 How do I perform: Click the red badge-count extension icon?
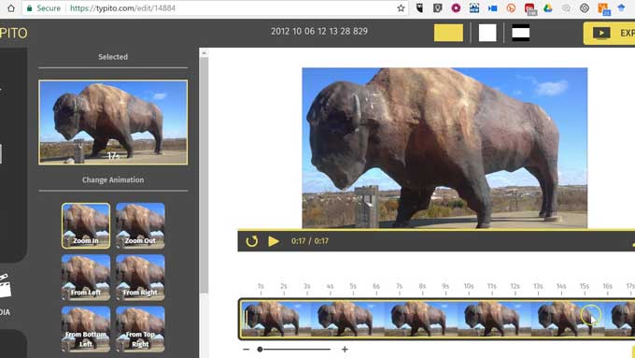pos(529,9)
